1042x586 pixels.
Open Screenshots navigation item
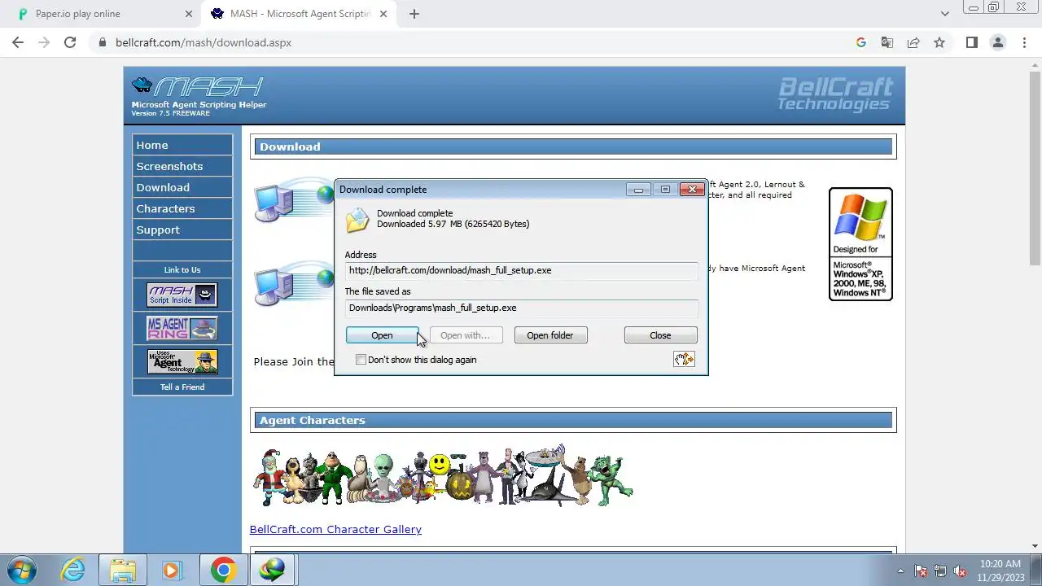coord(182,166)
